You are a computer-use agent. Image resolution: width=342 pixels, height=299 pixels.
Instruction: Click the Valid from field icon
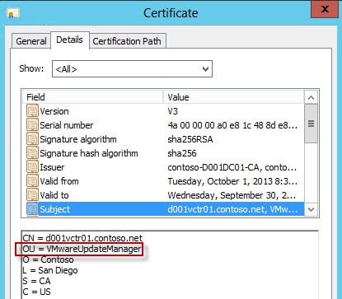coord(32,181)
